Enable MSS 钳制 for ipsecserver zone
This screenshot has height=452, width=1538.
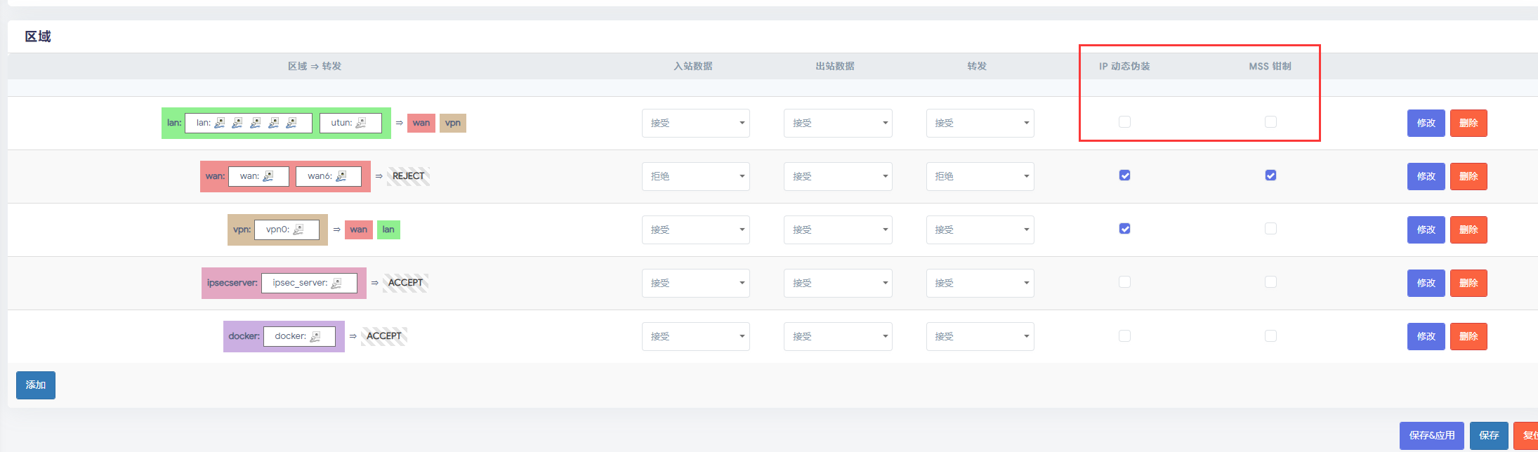pyautogui.click(x=1270, y=282)
